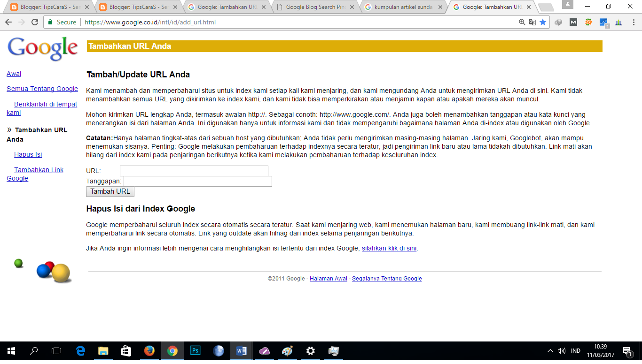Screen dimensions: 642x364
Task: Open the Semua Tentang Google link
Action: pos(42,89)
